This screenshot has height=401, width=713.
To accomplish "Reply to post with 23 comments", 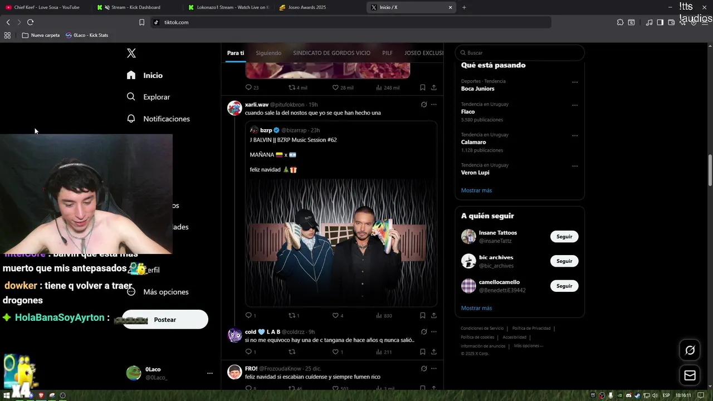I will 252,87.
